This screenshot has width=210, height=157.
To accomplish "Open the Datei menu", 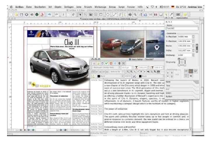I will 29,7.
